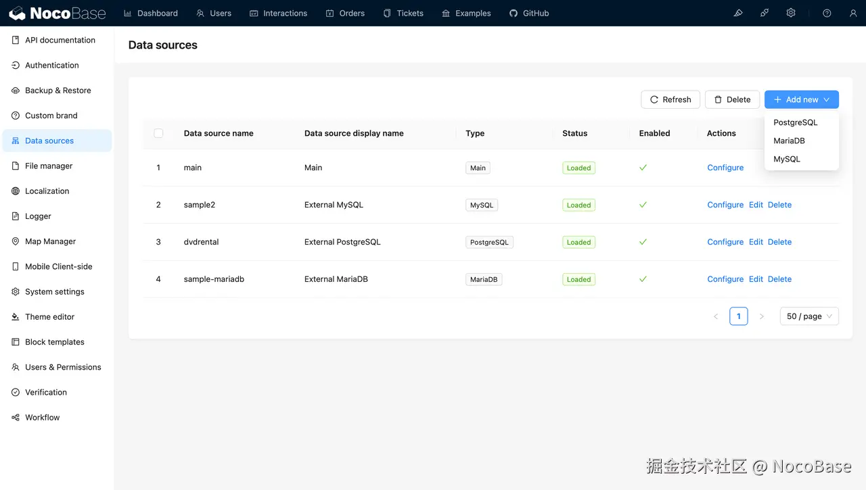Expand the Add new dropdown button
Screen dimensions: 866x490
(x=802, y=99)
